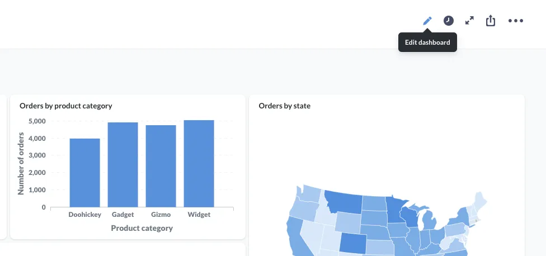Click the share dashboard icon
This screenshot has width=546, height=256.
click(x=491, y=21)
